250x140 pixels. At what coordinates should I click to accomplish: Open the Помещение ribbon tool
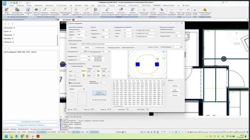point(28,11)
